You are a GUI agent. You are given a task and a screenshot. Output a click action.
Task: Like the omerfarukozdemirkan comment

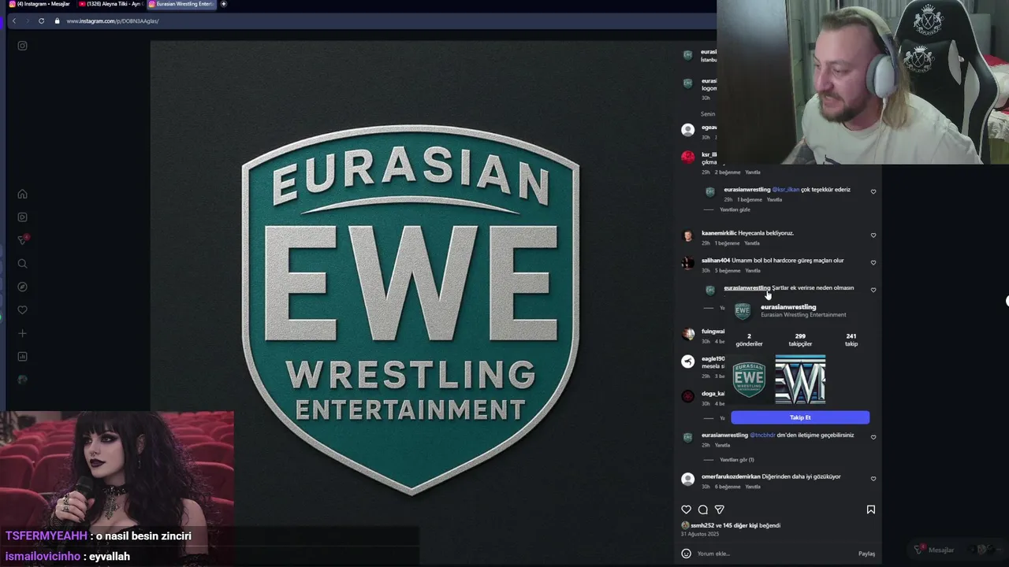(873, 479)
